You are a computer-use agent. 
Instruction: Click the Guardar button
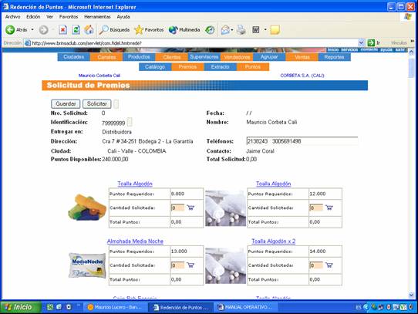66,104
